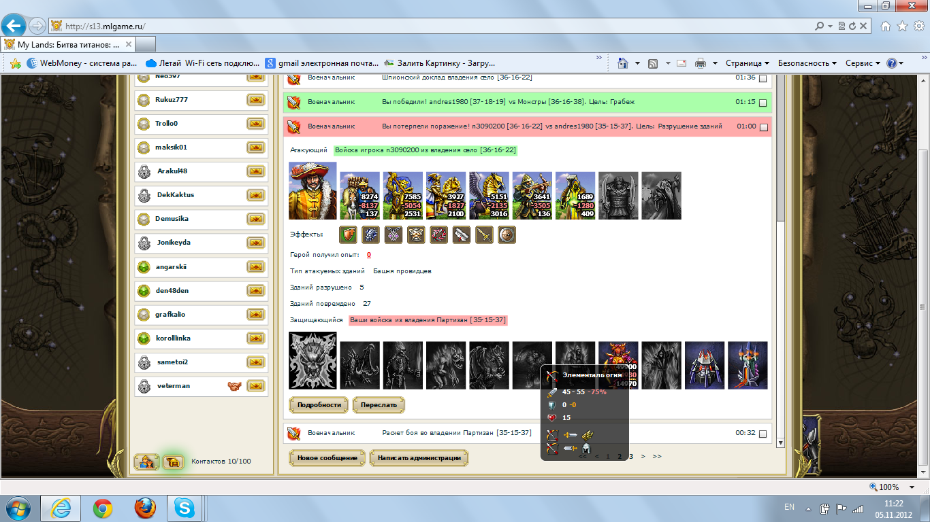Expand the home page dropdown arrow
The height and width of the screenshot is (522, 930).
637,63
